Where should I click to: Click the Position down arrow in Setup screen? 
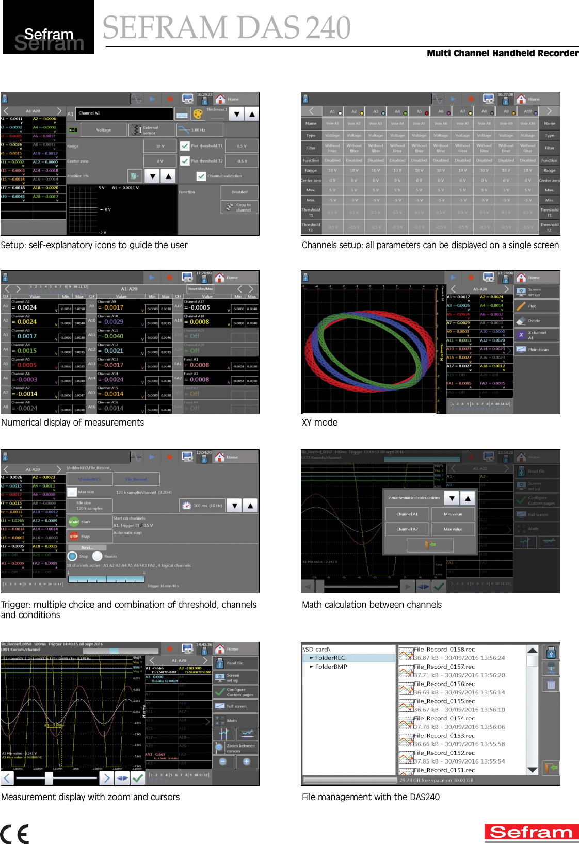[x=152, y=176]
